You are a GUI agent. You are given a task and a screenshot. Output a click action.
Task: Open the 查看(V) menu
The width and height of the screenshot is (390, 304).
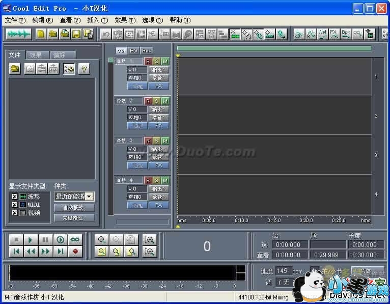[x=70, y=20]
